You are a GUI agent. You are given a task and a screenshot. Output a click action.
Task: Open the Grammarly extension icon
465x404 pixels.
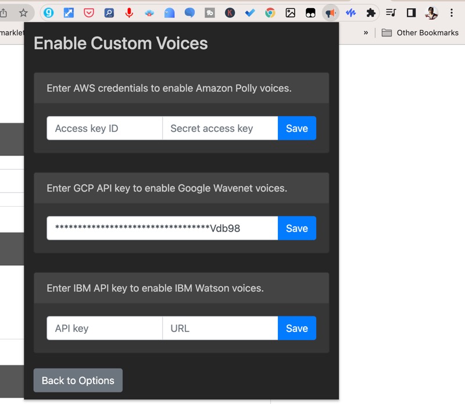point(49,13)
